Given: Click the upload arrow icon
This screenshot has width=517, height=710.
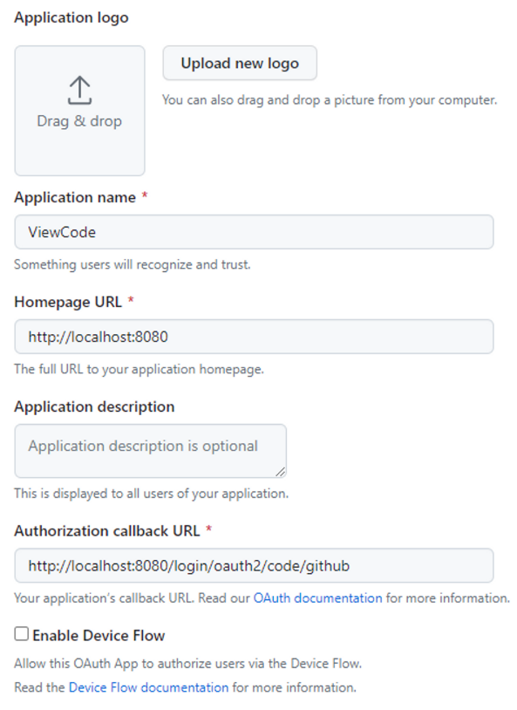Looking at the screenshot, I should [x=79, y=90].
